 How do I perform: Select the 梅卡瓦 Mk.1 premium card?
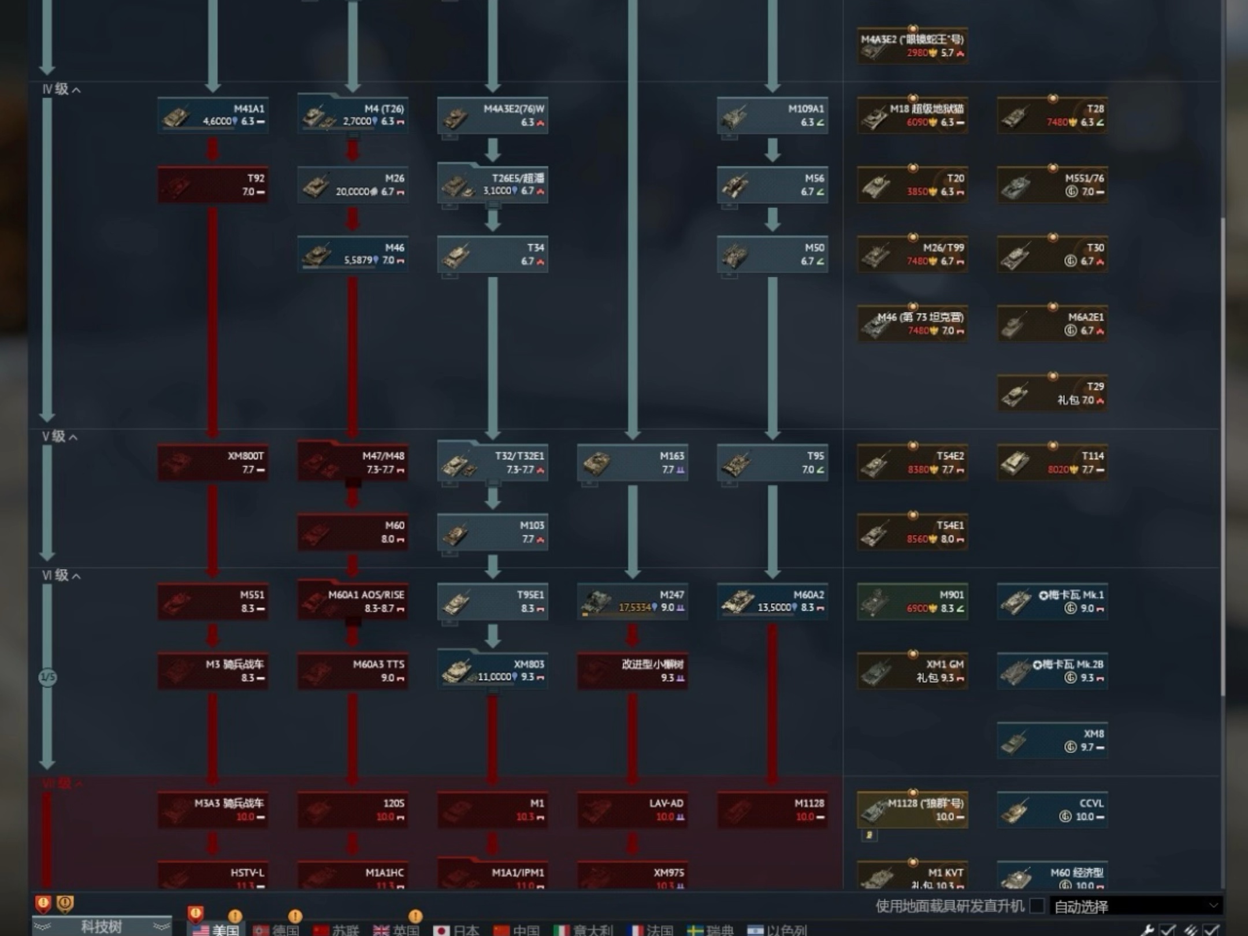tap(1052, 601)
